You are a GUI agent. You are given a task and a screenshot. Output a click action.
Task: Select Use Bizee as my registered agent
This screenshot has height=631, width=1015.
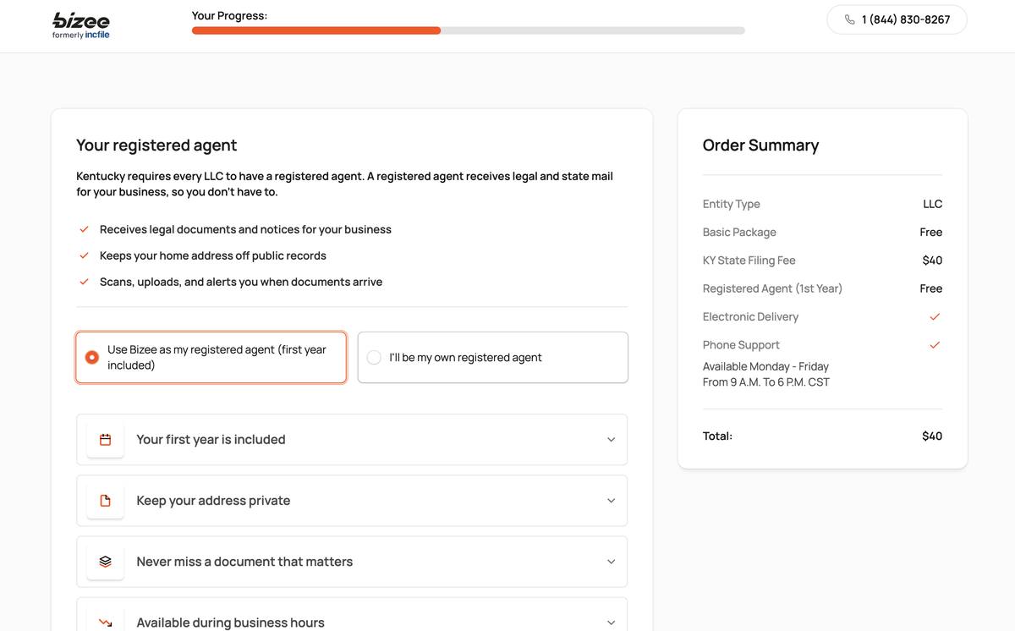(211, 357)
